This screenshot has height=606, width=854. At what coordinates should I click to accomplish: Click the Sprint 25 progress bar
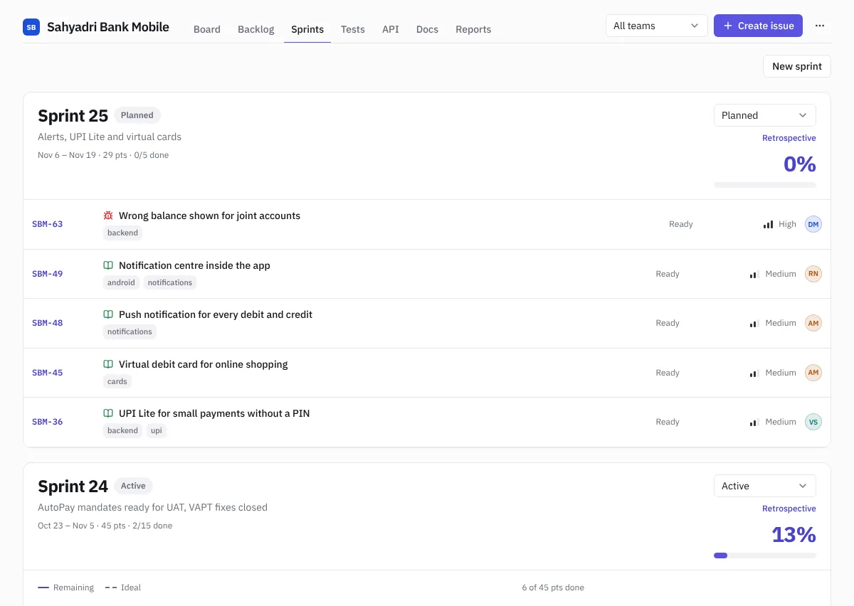tap(765, 185)
